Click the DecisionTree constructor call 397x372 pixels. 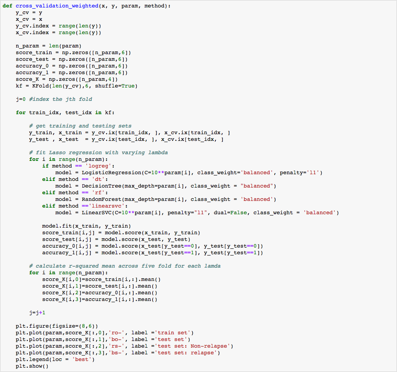coord(101,186)
